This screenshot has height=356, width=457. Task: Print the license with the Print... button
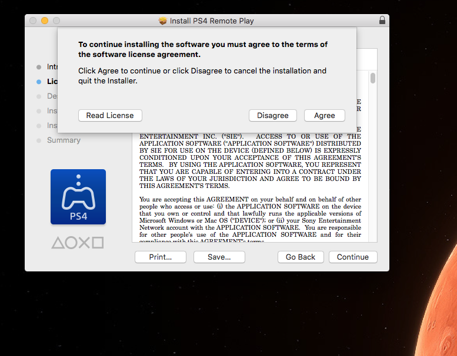[160, 257]
